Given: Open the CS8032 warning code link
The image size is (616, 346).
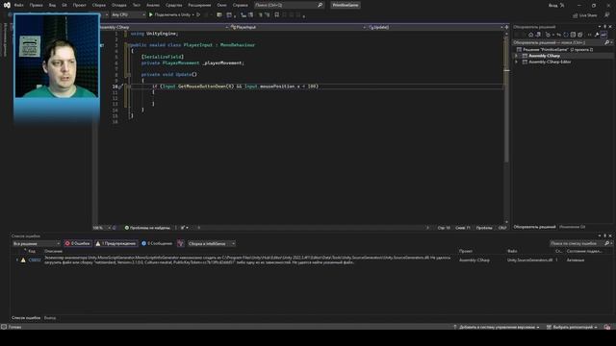Looking at the screenshot, I should point(35,260).
